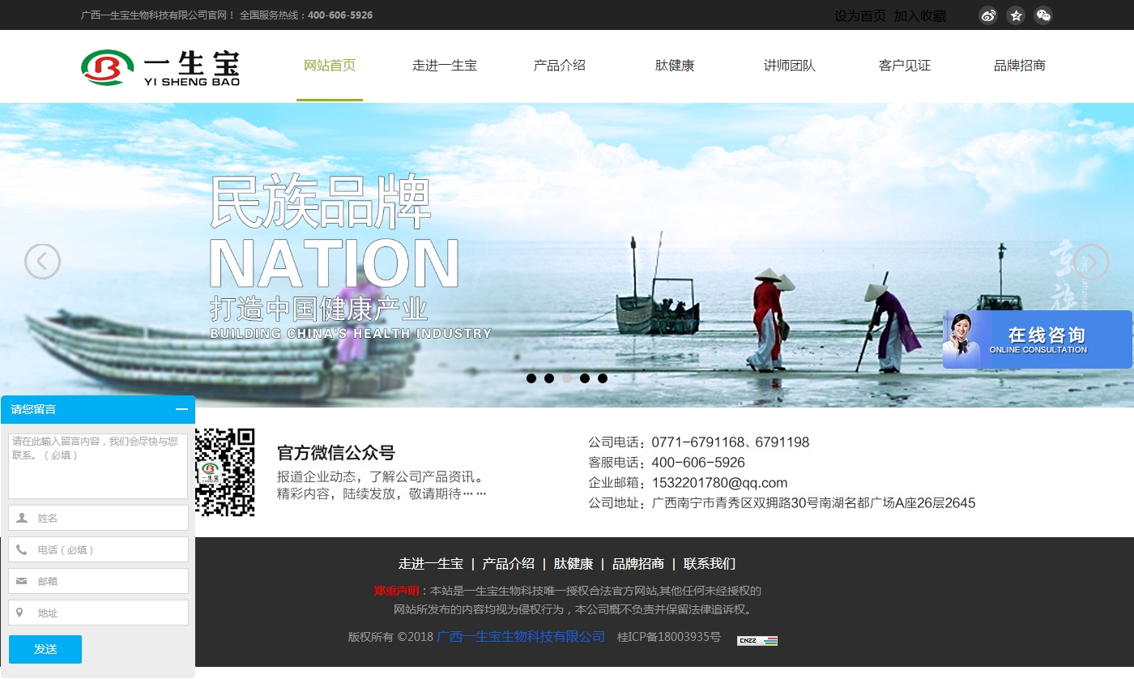Click the official WeChat QR code image
This screenshot has width=1134, height=679.
(225, 472)
